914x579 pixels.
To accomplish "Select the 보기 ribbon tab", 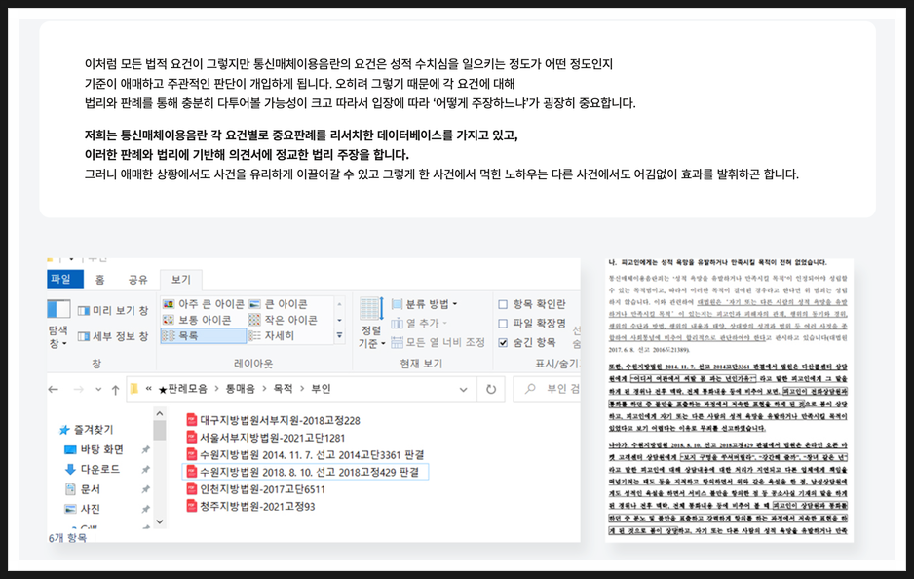I will click(180, 280).
